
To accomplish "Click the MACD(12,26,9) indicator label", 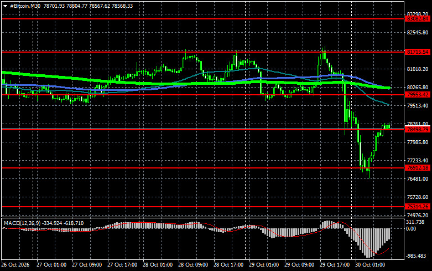I will tap(21, 223).
